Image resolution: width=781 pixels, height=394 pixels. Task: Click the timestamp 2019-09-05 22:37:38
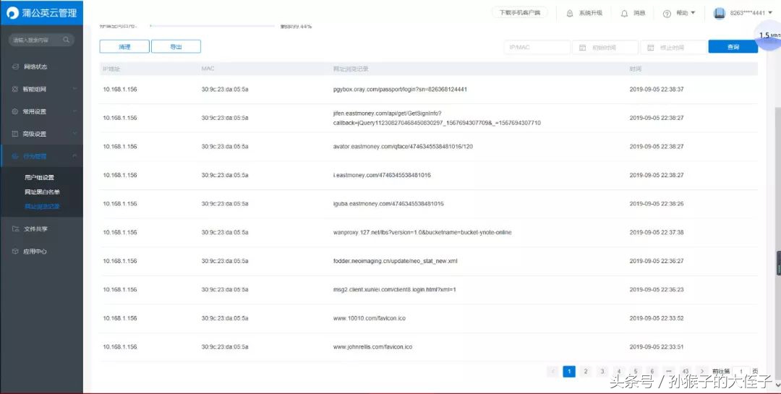coord(657,233)
